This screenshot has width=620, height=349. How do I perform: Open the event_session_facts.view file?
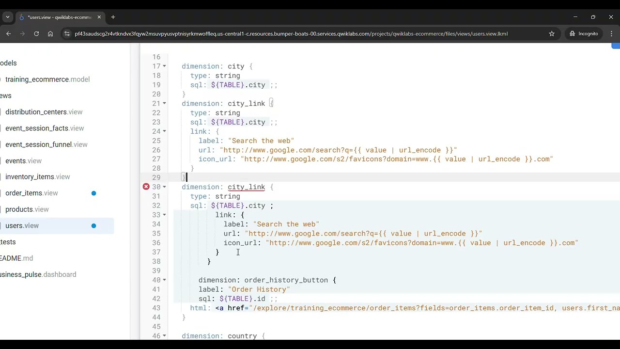pyautogui.click(x=45, y=128)
